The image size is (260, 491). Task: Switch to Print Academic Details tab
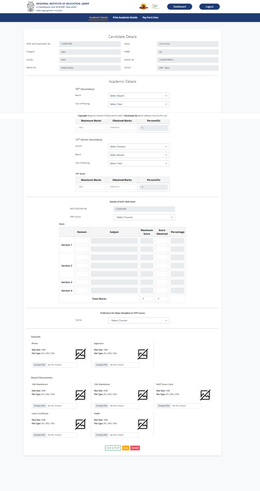(125, 17)
